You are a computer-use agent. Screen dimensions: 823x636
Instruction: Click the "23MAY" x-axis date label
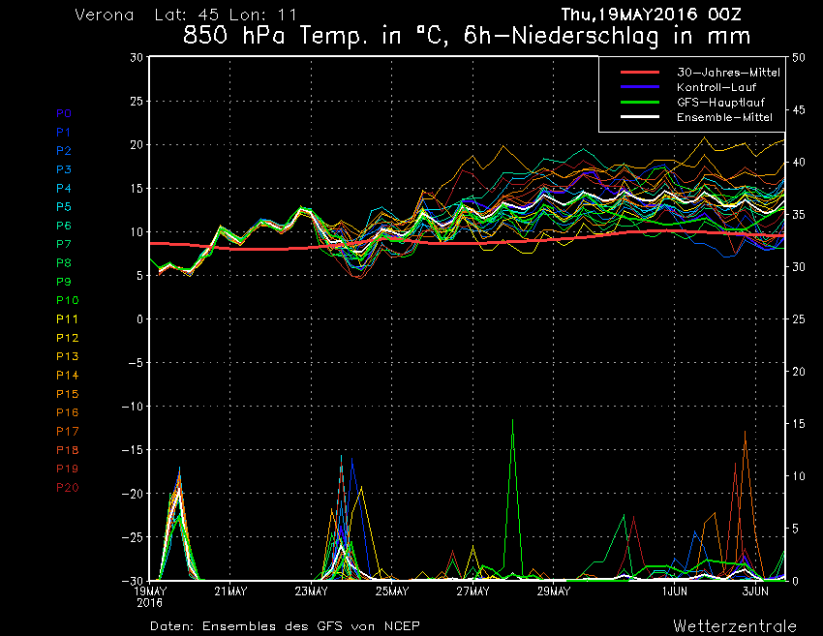[x=311, y=591]
